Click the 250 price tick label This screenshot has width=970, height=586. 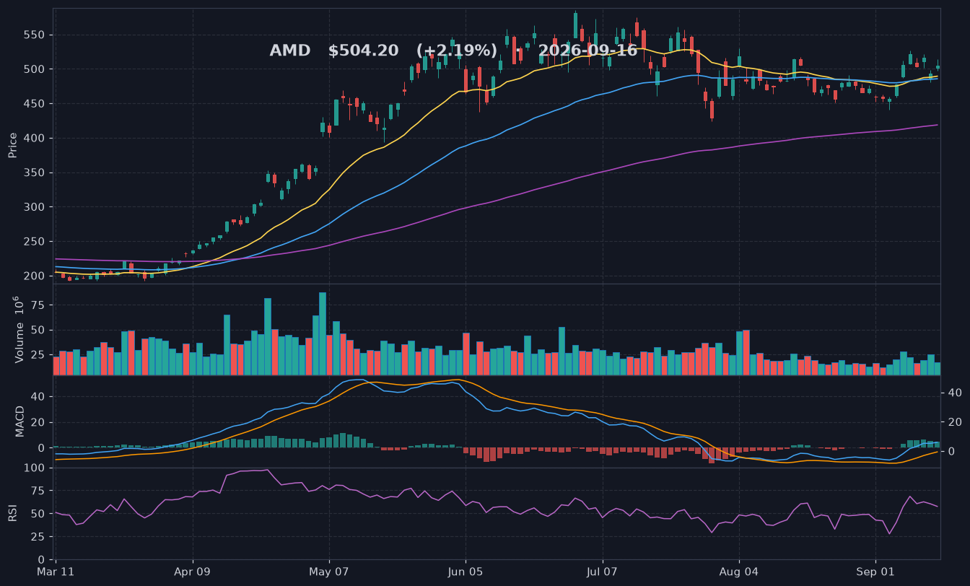click(35, 242)
